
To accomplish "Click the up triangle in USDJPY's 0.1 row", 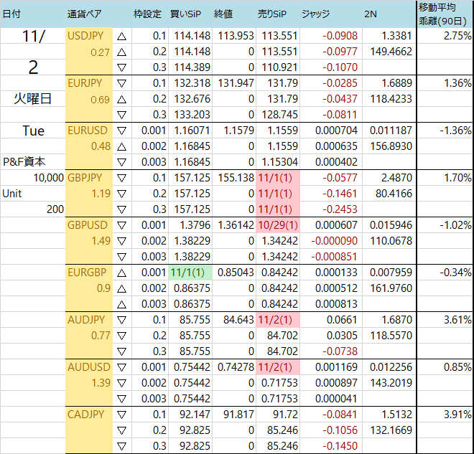I will (122, 37).
